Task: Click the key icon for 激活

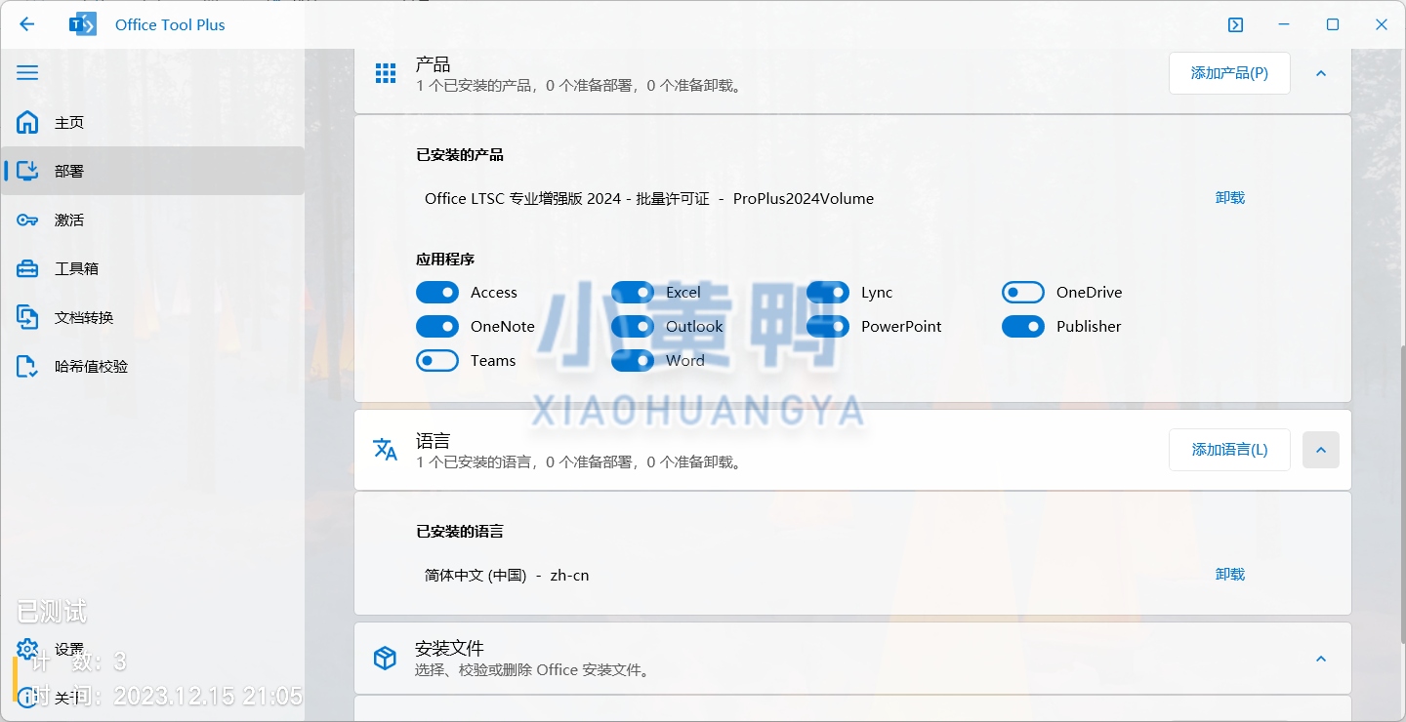Action: pos(27,220)
